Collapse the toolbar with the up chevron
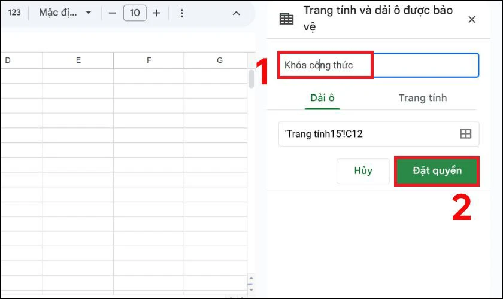 236,13
